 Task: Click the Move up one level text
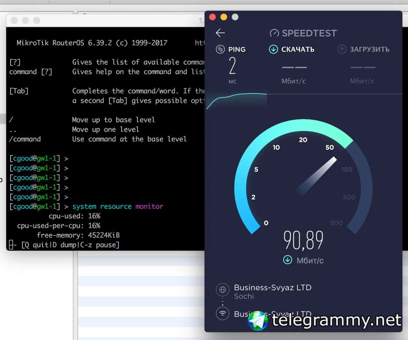[106, 129]
